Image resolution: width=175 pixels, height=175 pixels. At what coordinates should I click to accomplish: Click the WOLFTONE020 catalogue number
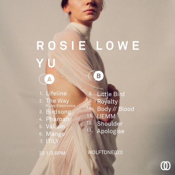click(105, 152)
